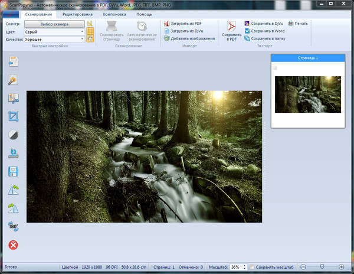Click the brightness/contrast circle icon

(x=13, y=135)
